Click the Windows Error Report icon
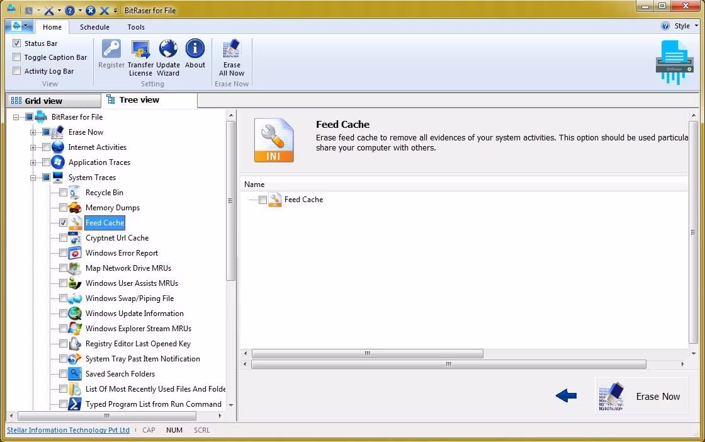This screenshot has height=442, width=705. (x=75, y=253)
